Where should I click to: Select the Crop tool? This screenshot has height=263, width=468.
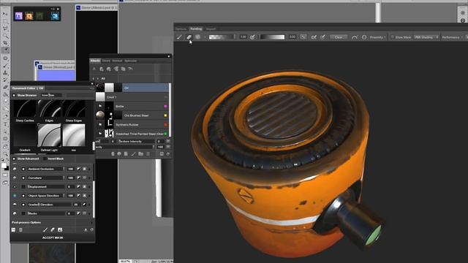5,43
